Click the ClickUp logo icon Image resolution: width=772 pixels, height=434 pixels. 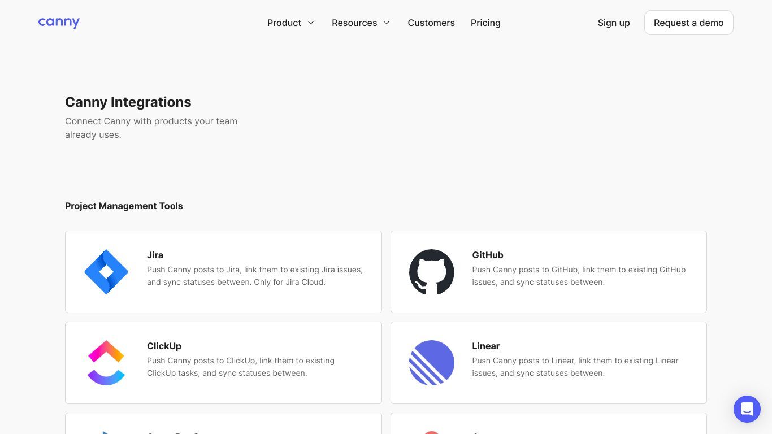[106, 363]
